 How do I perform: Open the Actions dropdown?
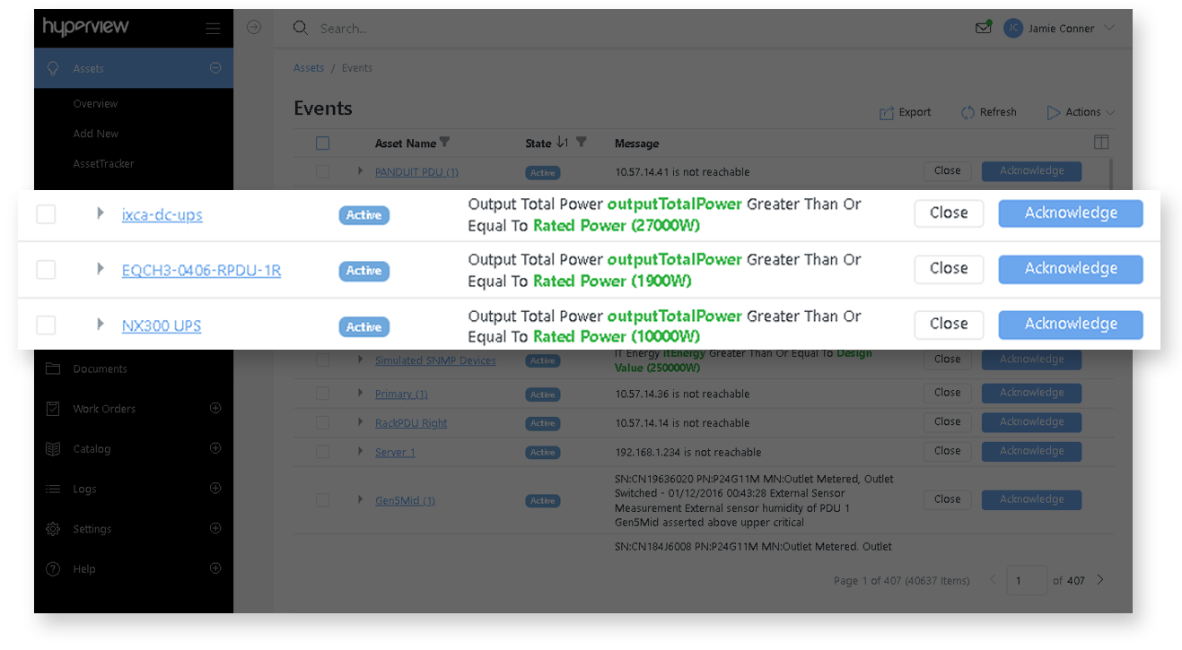tap(1081, 113)
